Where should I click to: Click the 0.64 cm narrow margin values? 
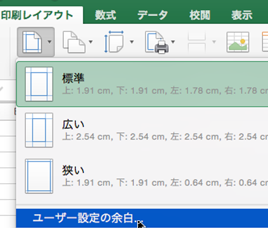point(165,183)
